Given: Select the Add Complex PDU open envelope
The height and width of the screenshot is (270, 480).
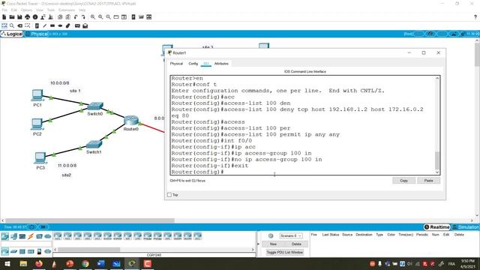Looking at the screenshot, I should point(85,26).
